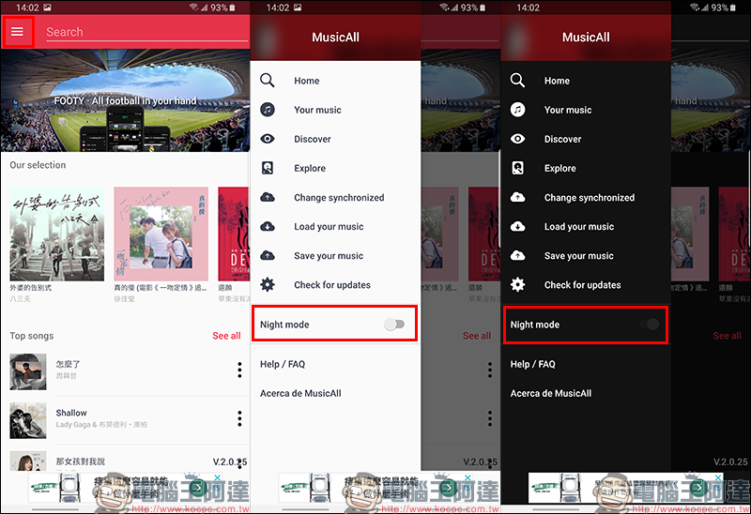Tap See all for Top songs, left screen
The image size is (751, 514).
tap(226, 336)
